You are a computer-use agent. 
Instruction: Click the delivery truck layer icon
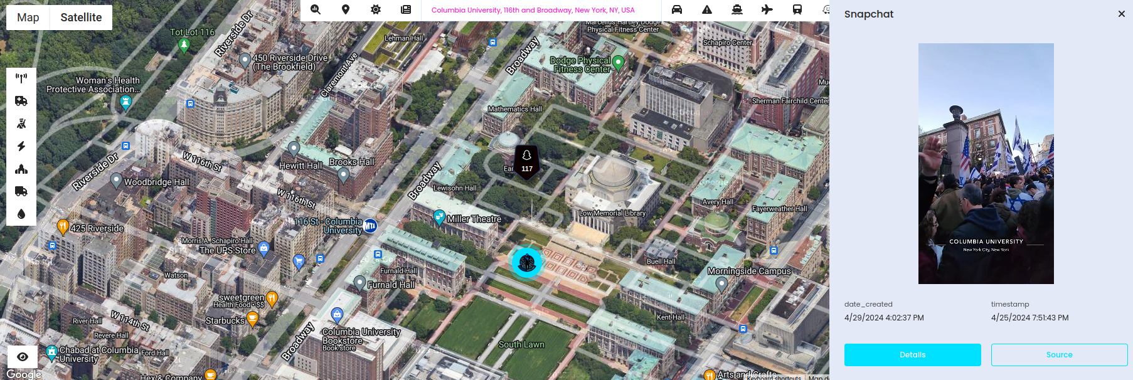[21, 191]
